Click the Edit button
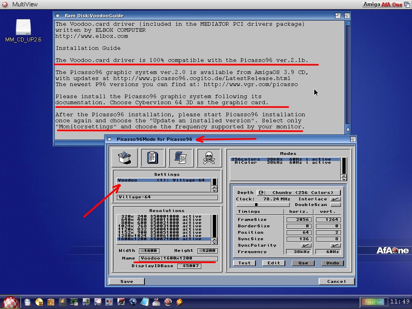 tap(274, 263)
